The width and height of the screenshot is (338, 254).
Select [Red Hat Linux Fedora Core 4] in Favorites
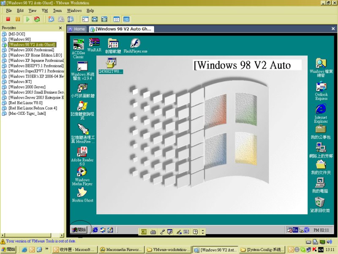pos(33,108)
